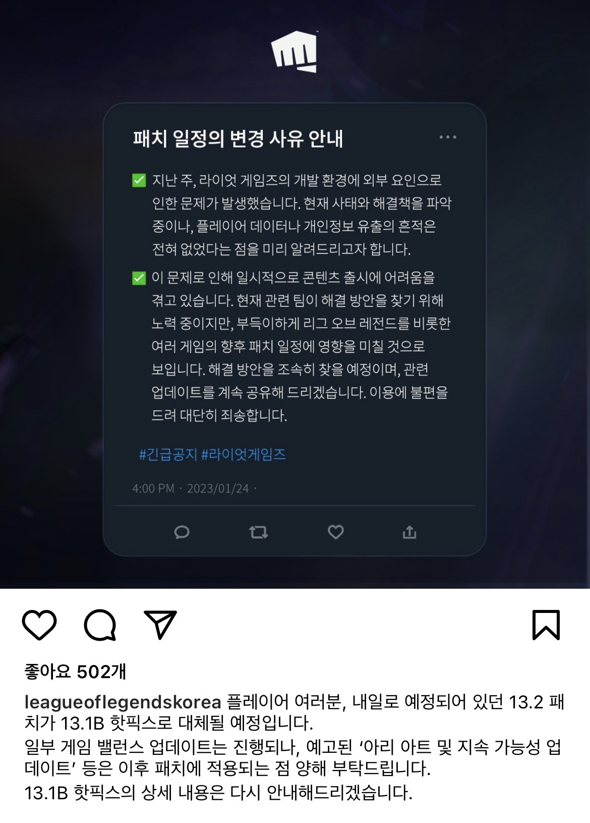The height and width of the screenshot is (823, 590).
Task: Like the post with the heart icon
Action: click(x=39, y=625)
